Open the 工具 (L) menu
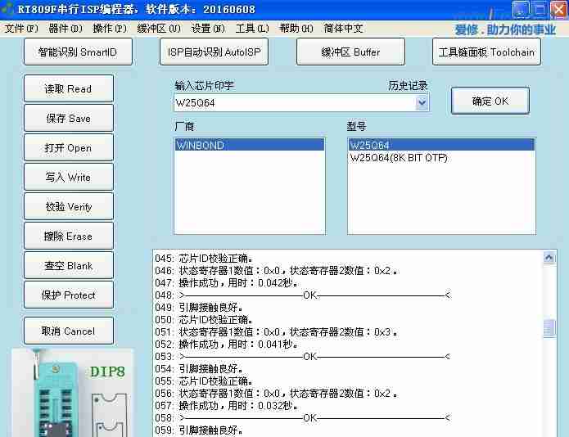The width and height of the screenshot is (569, 437). [251, 29]
